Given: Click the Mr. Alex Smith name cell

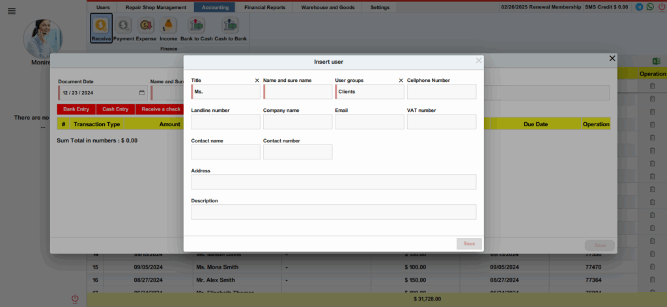Looking at the screenshot, I should pyautogui.click(x=237, y=280).
